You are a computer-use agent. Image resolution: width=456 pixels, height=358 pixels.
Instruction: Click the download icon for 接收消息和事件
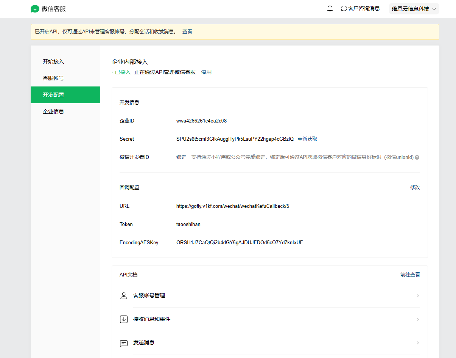pyautogui.click(x=124, y=319)
